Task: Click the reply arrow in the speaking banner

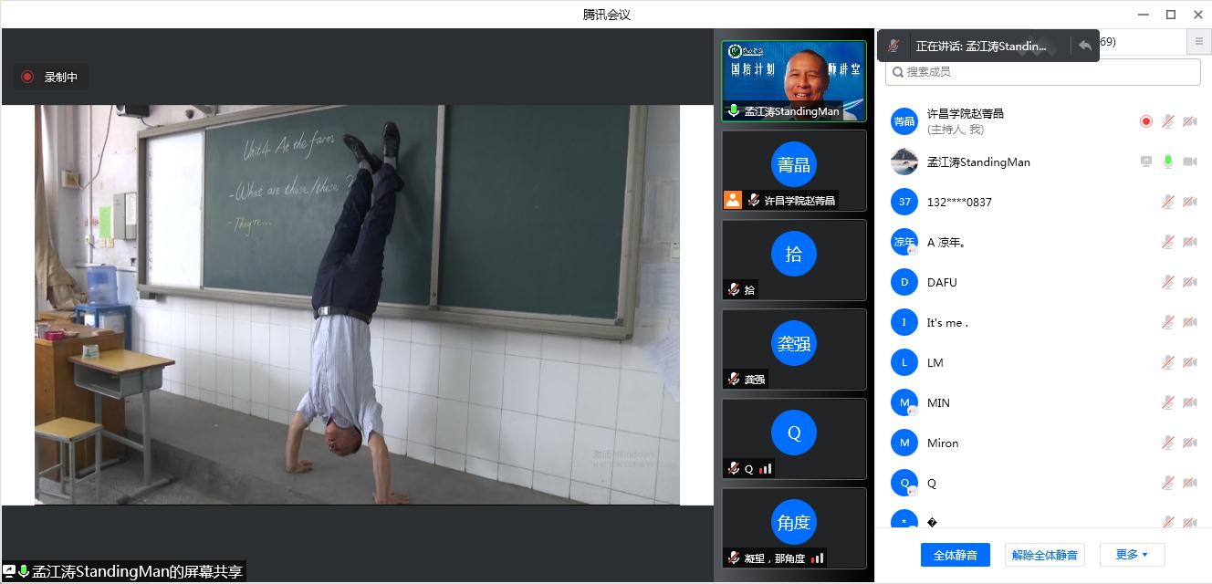Action: point(1084,46)
